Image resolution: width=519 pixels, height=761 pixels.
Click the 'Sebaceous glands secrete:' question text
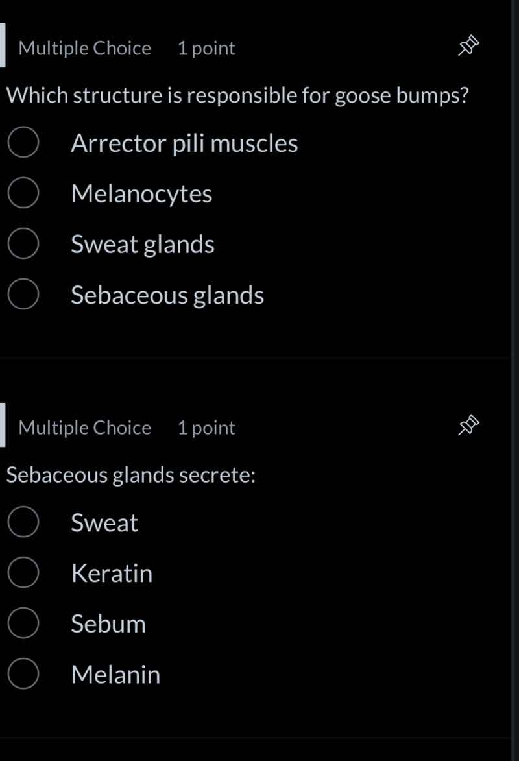click(130, 476)
